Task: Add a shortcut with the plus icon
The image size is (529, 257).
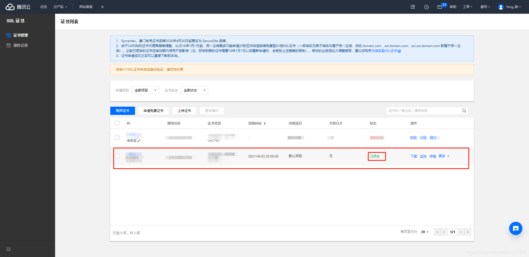Action: click(x=102, y=7)
